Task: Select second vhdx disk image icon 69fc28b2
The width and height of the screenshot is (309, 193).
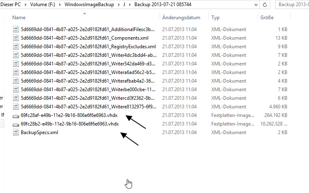Action: [x=16, y=124]
